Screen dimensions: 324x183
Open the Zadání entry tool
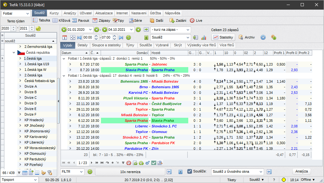pyautogui.click(x=178, y=20)
